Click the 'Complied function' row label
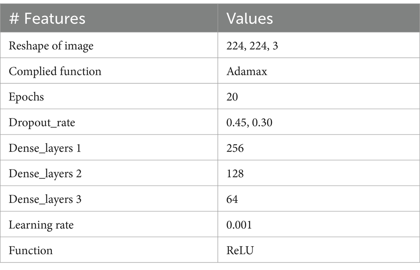This screenshot has width=420, height=270. point(55,71)
